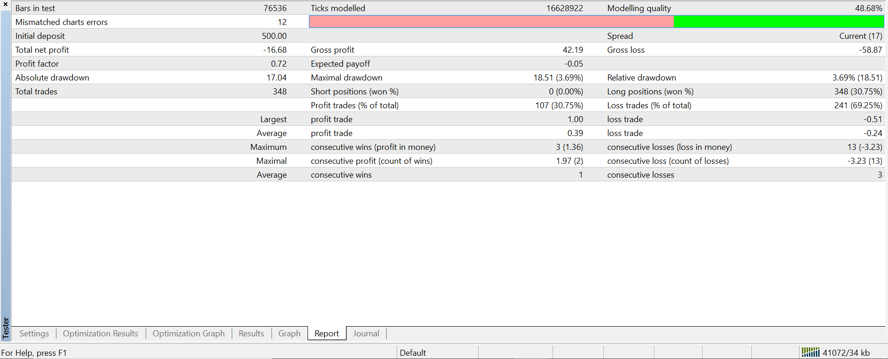Click consecutive profit value 1.97 (2)
The image size is (888, 359).
(x=569, y=161)
